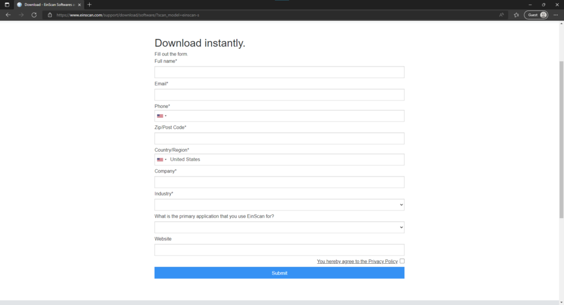Screen dimensions: 564x305
Task: Open the Country/Region flag dropdown
Action: point(161,160)
